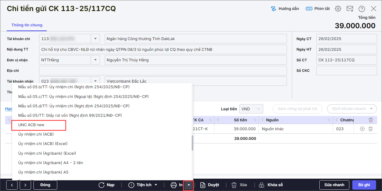Screen dimensions: 382x191
Task: Click the Bỏ ghi button
Action: (x=364, y=185)
